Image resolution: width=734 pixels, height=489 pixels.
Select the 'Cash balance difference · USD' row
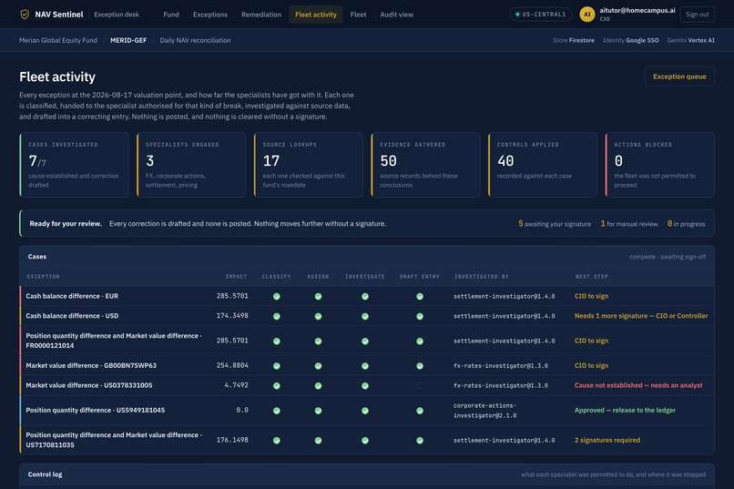pos(367,316)
